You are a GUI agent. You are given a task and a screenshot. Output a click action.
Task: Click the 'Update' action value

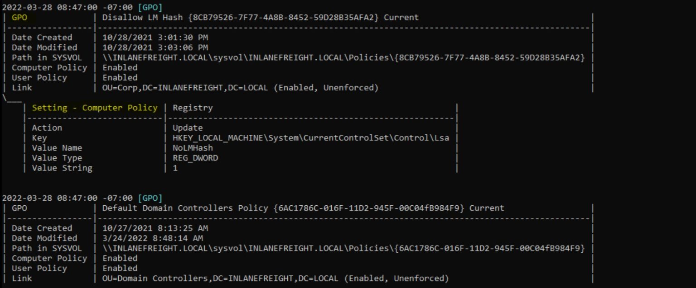point(188,128)
